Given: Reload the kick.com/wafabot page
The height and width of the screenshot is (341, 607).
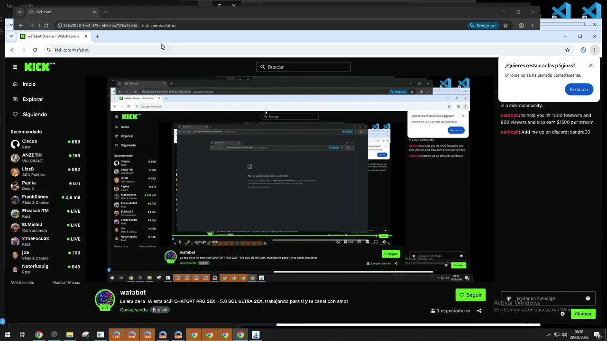Looking at the screenshot, I should [x=35, y=50].
